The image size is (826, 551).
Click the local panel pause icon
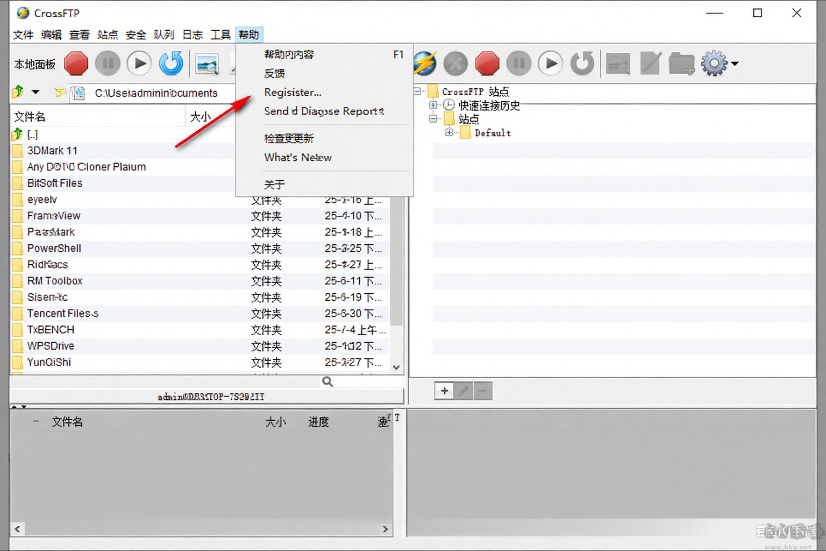pyautogui.click(x=108, y=63)
